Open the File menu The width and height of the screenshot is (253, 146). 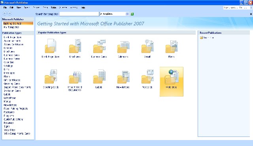5,8
